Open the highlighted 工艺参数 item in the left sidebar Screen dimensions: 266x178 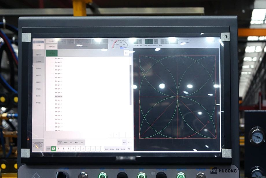point(38,61)
